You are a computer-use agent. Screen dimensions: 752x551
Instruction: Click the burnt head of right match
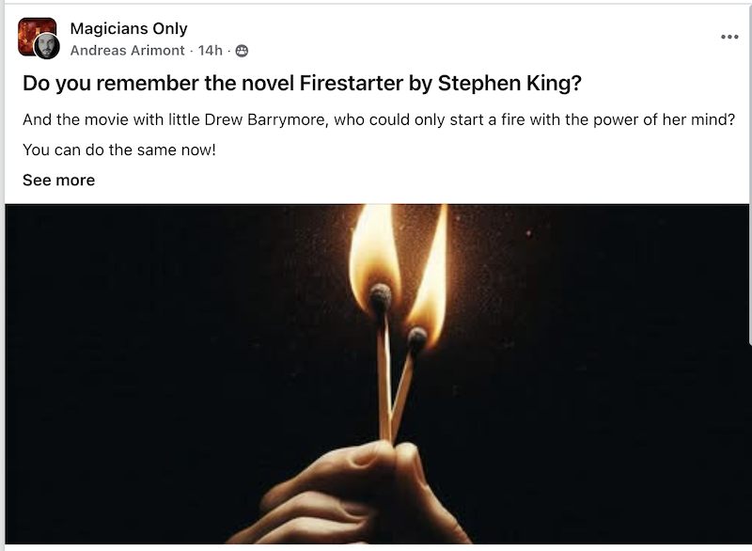416,338
